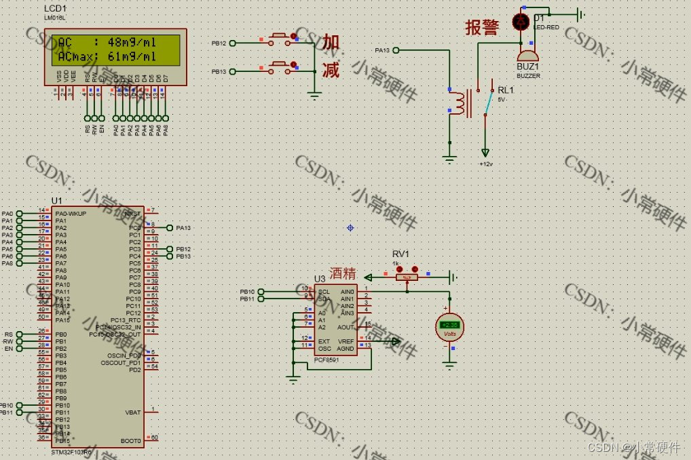This screenshot has height=460, width=691.
Task: Click the LCD1 reference label
Action: 55,8
